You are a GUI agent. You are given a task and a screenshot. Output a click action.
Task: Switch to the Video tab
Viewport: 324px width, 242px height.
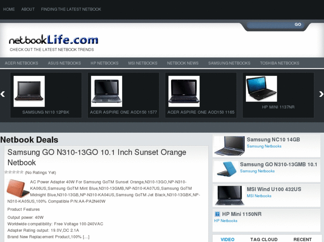pos(227,239)
